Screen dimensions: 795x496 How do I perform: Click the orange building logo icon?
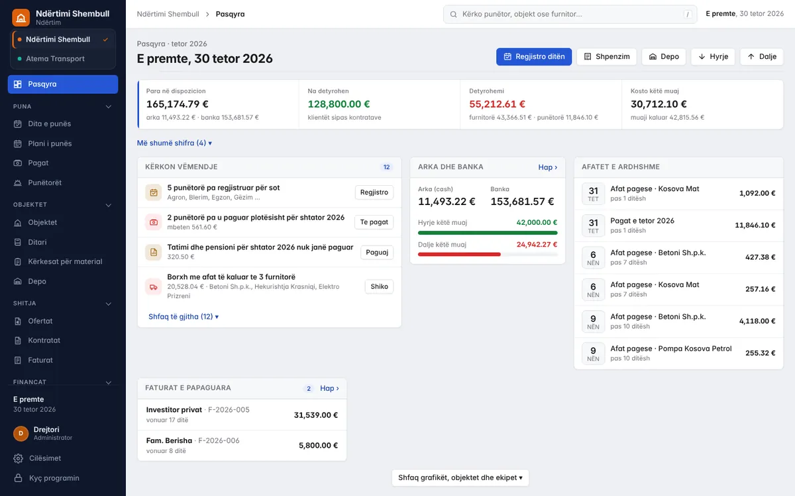tap(21, 17)
